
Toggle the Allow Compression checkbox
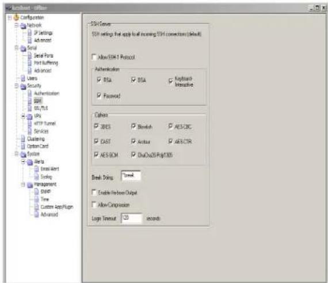pos(94,204)
